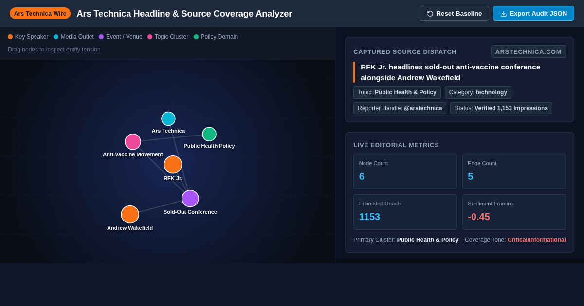
Task: Click the Export Audit JSON button
Action: click(533, 13)
